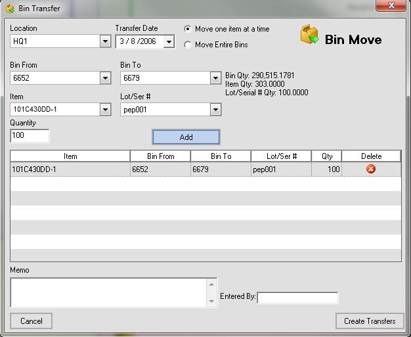Click the Cancel button

click(x=32, y=321)
